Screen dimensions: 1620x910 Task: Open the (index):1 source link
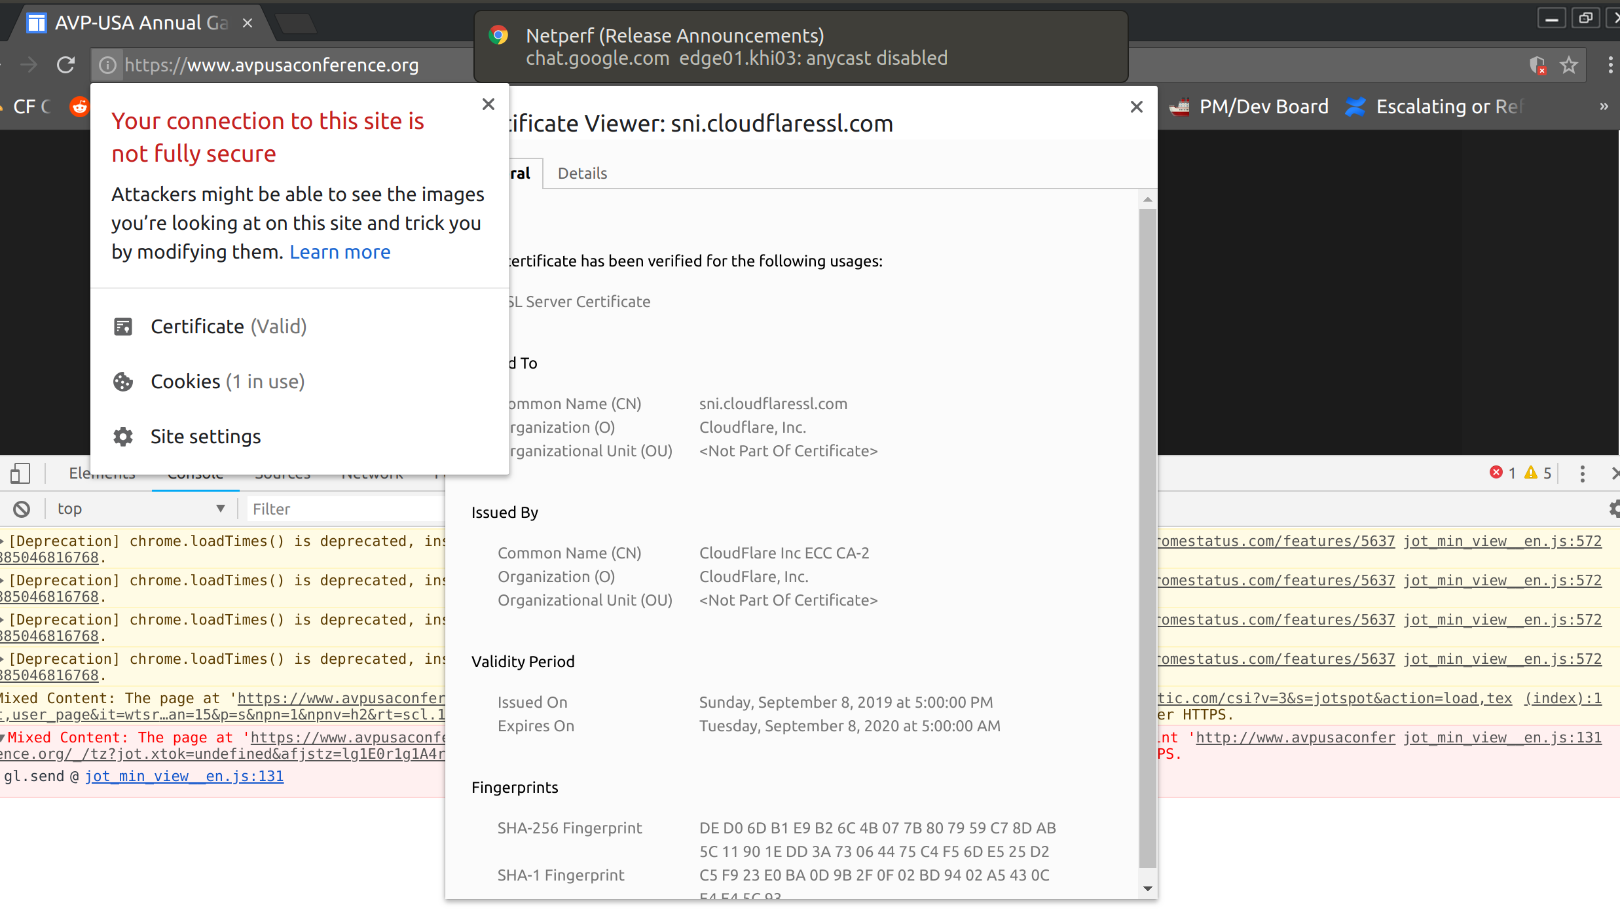(x=1563, y=698)
